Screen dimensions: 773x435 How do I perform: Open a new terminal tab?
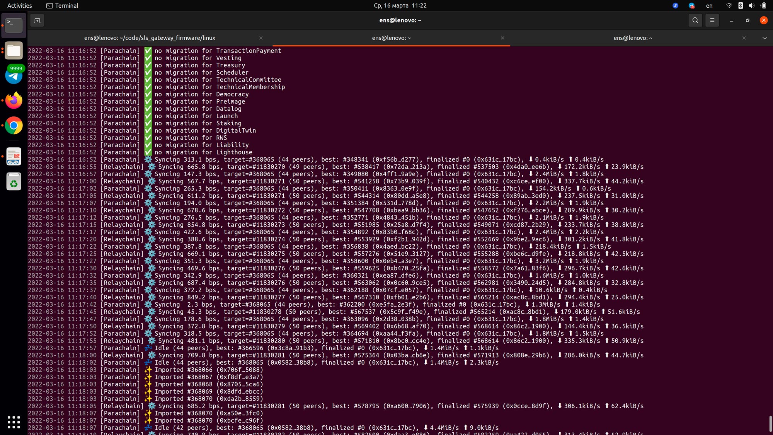tap(37, 20)
